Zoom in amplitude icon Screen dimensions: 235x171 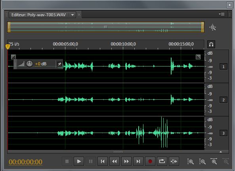191,161
